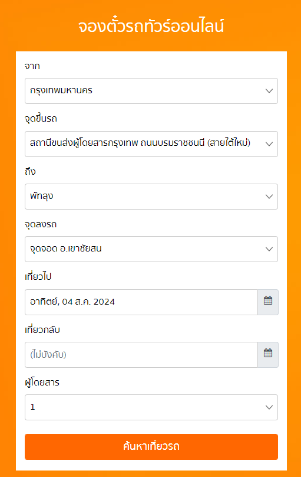This screenshot has width=301, height=477.
Task: Click the จุดขึ้นรถ field label
Action: pos(41,118)
